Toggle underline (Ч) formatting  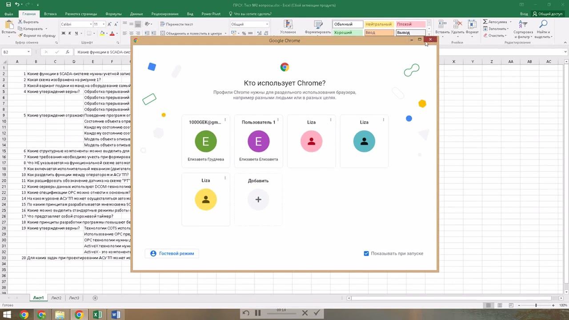point(76,33)
